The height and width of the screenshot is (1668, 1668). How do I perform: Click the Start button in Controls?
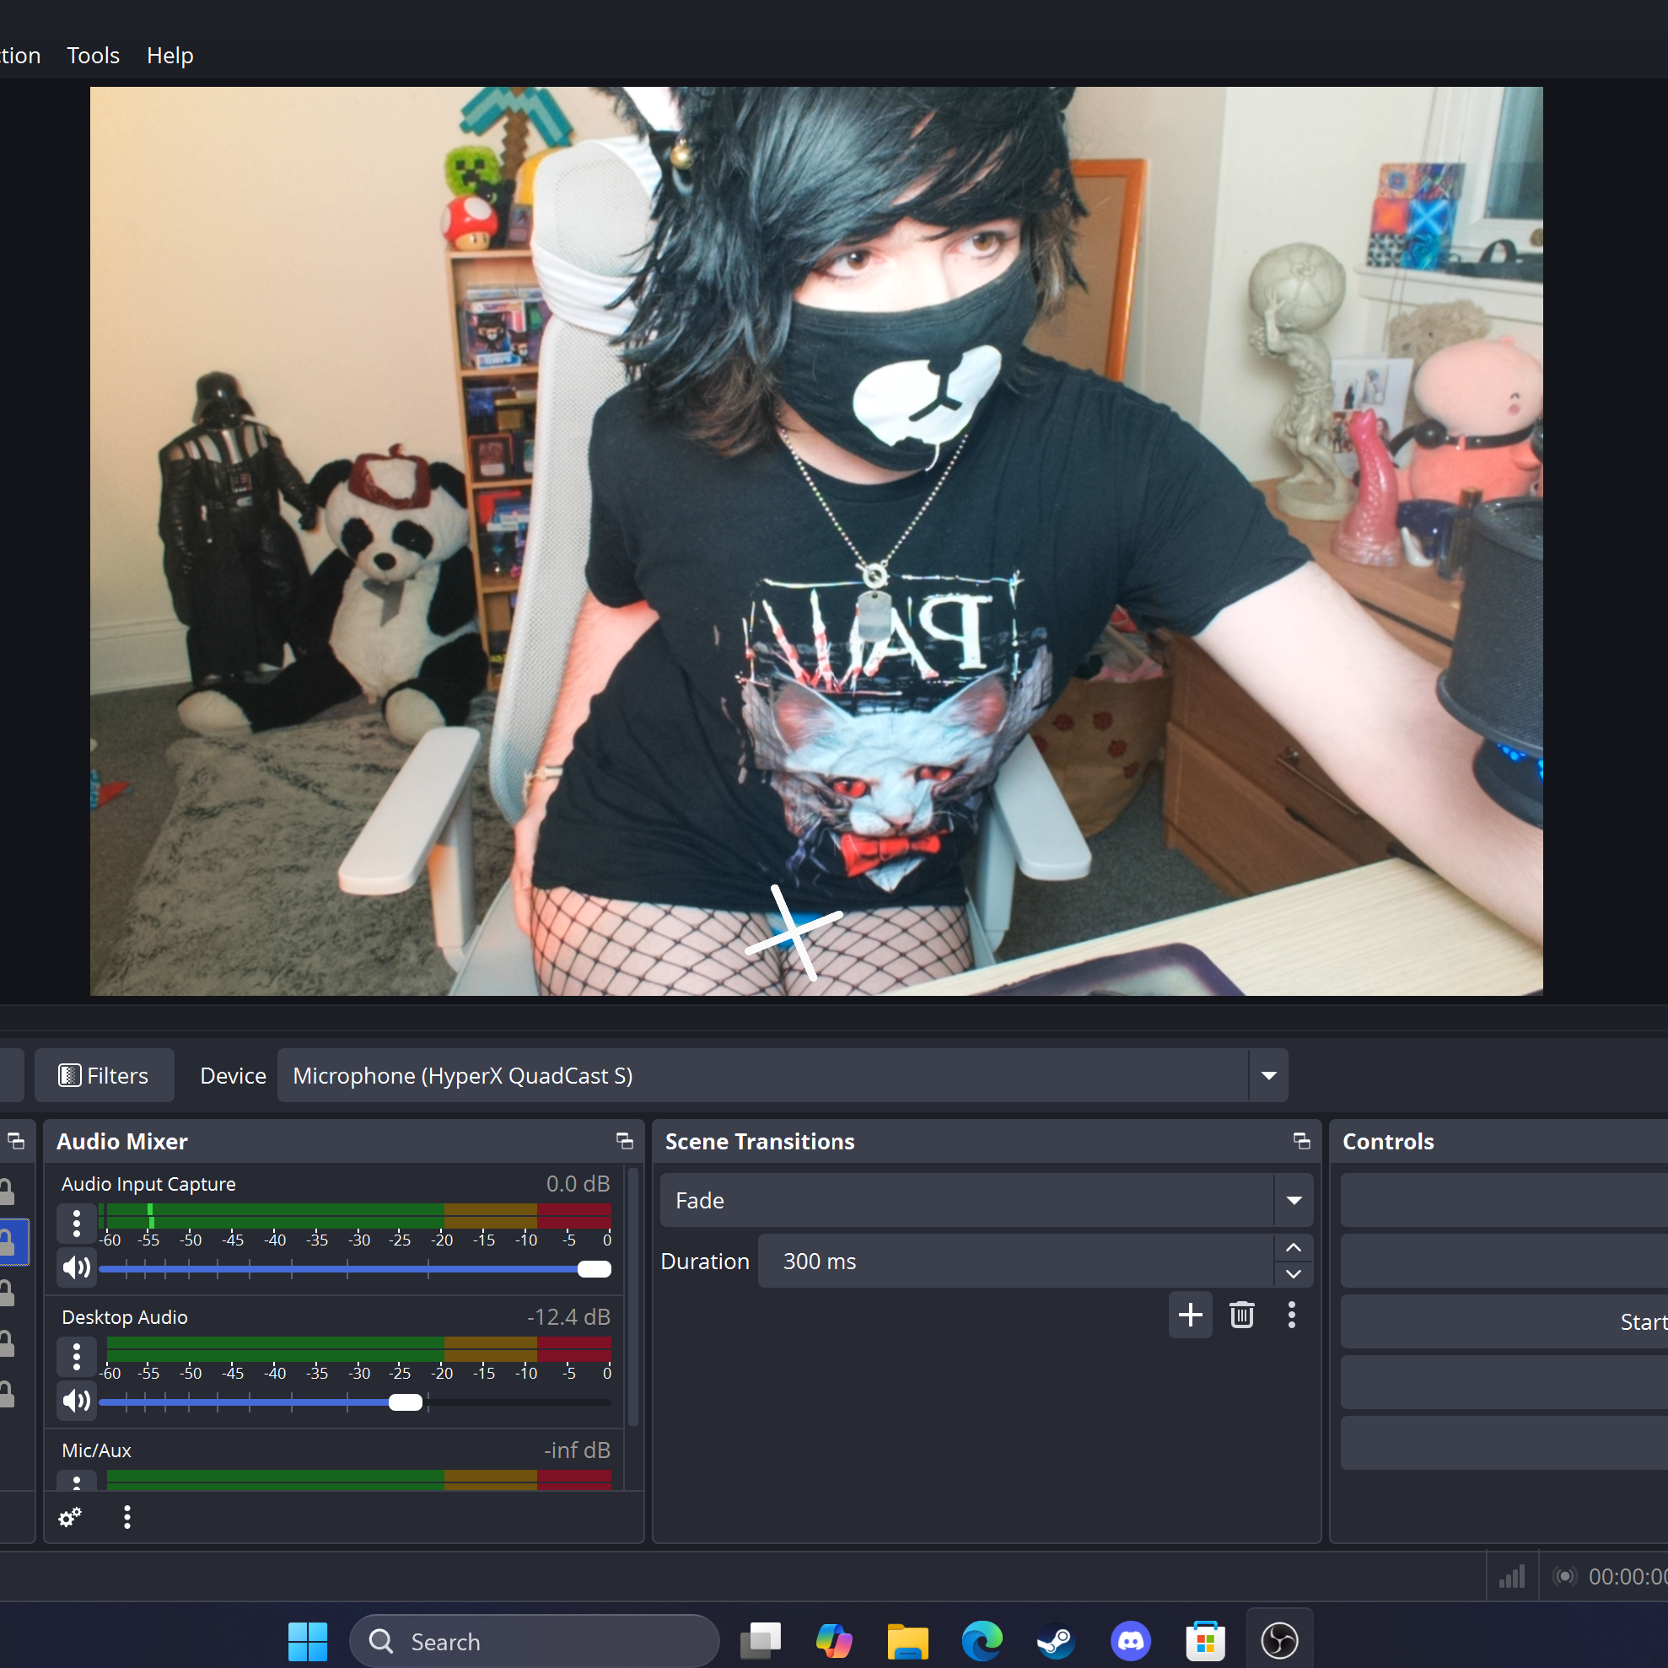[x=1504, y=1321]
